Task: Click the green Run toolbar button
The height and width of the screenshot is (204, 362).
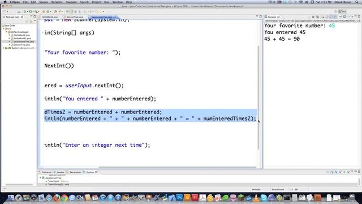Action: pyautogui.click(x=31, y=11)
